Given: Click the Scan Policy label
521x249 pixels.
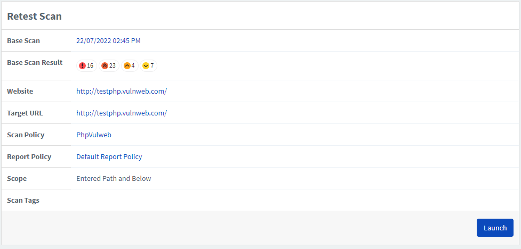Looking at the screenshot, I should coord(26,135).
